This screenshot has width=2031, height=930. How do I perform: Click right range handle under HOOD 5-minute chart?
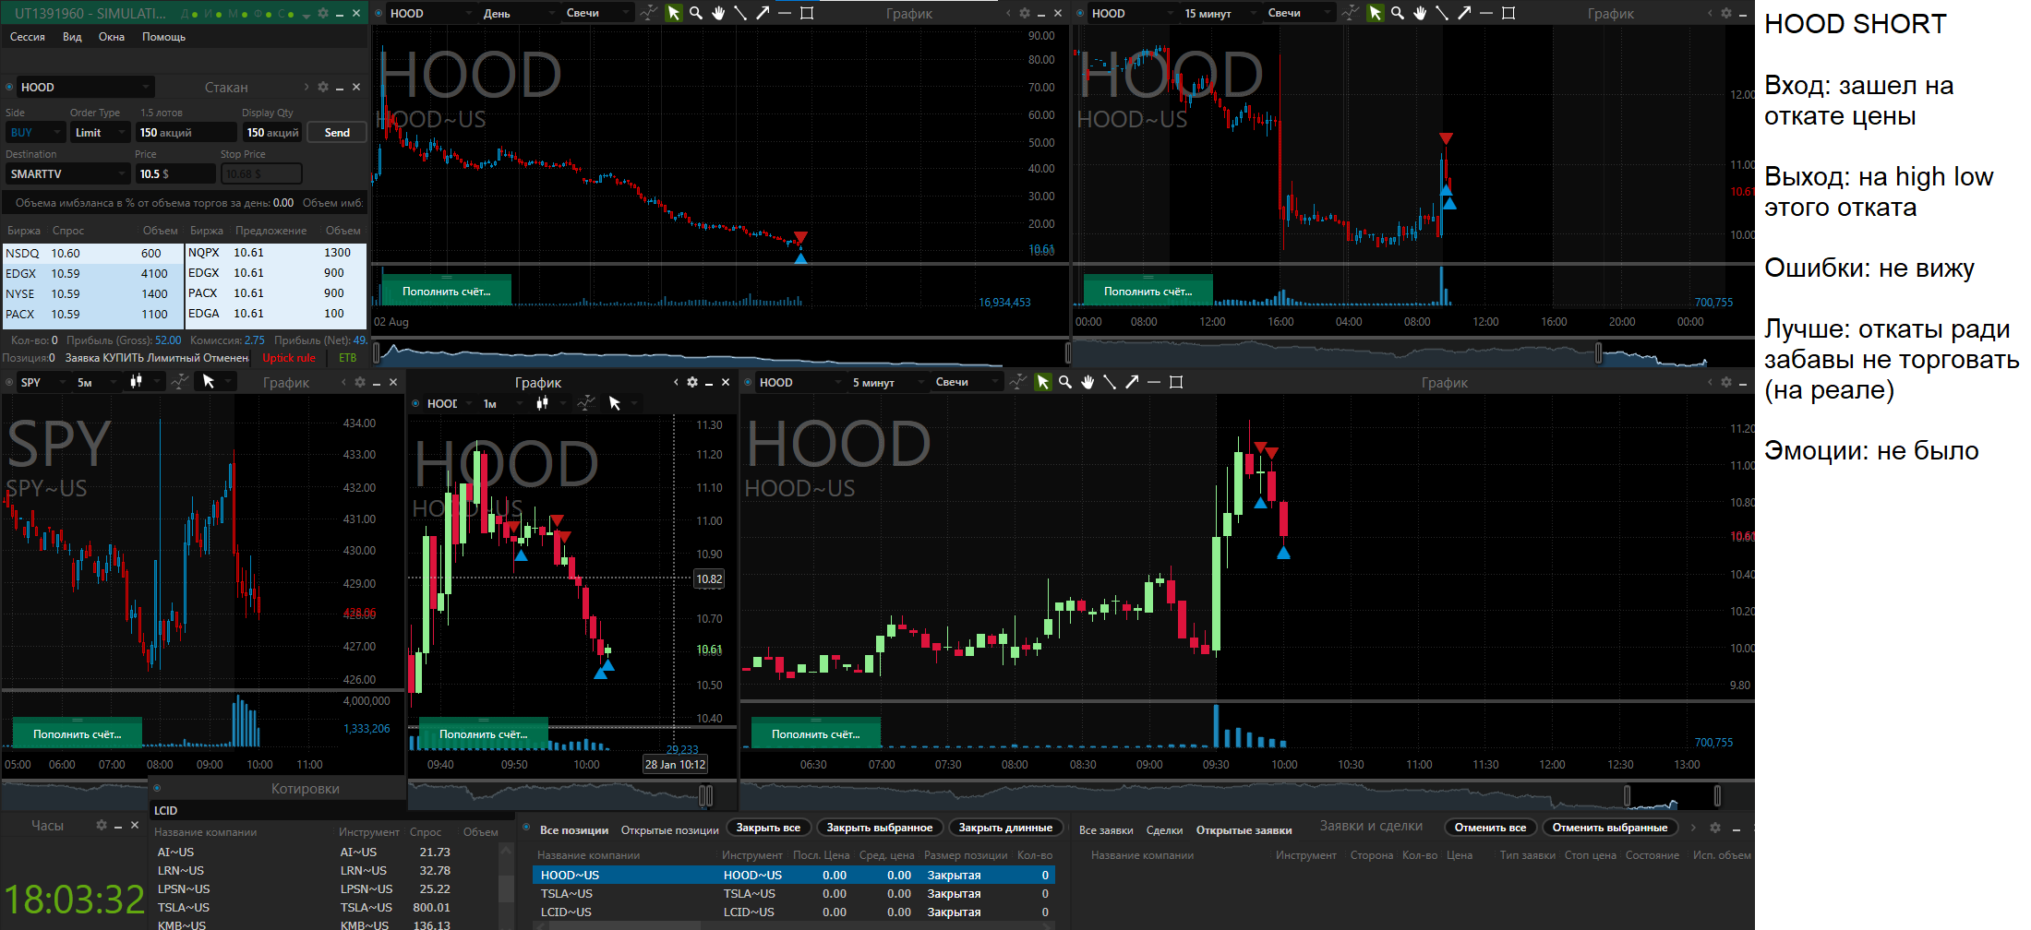[1717, 795]
